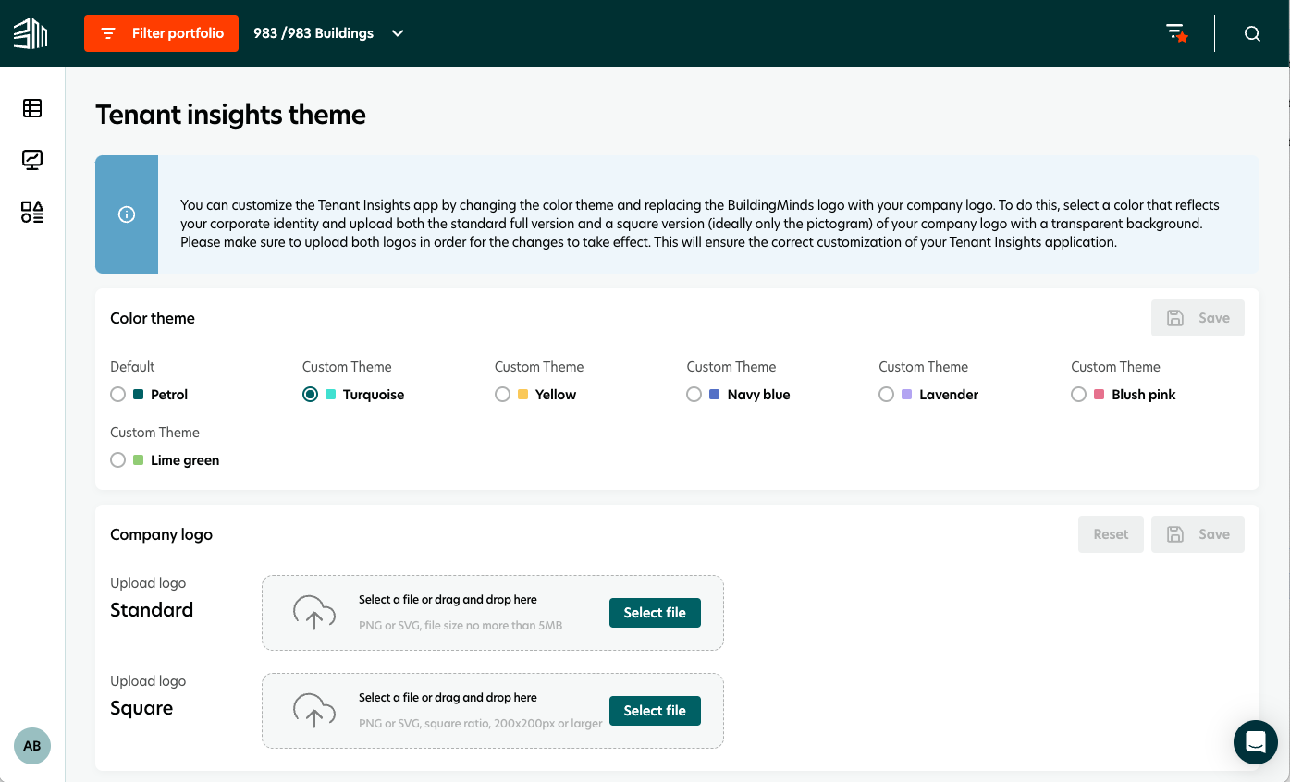
Task: Click the 'Default' label above Petrol
Action: (x=132, y=367)
